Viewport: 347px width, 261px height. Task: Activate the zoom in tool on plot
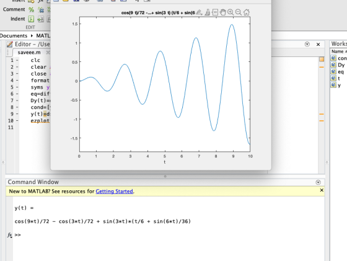coord(231,12)
